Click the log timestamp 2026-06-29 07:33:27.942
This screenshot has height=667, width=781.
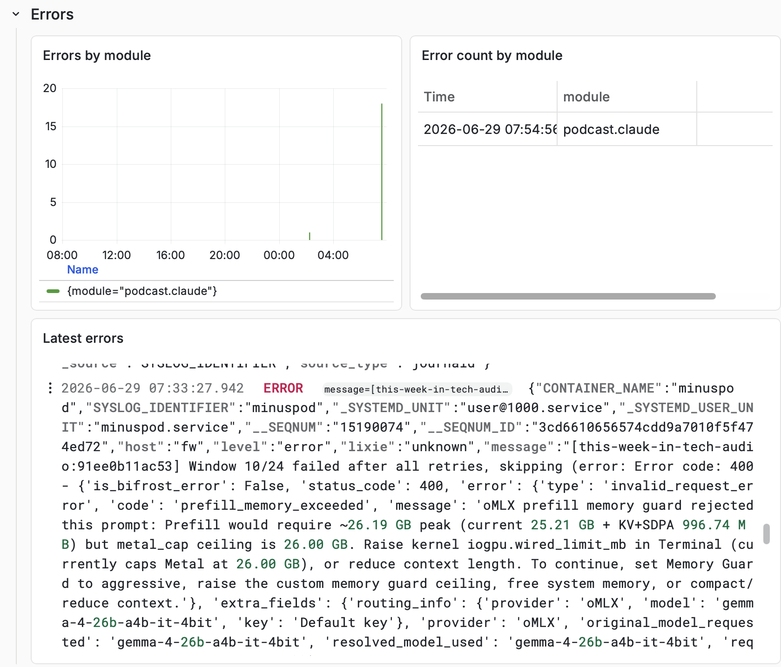tap(153, 388)
